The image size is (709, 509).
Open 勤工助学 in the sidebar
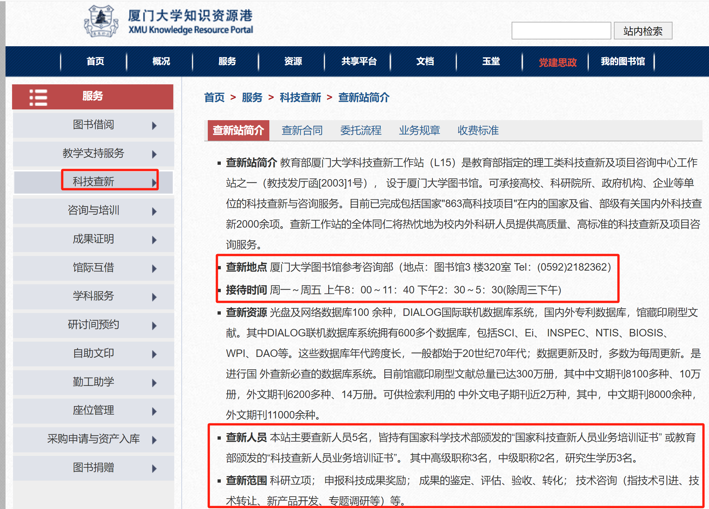click(x=93, y=383)
